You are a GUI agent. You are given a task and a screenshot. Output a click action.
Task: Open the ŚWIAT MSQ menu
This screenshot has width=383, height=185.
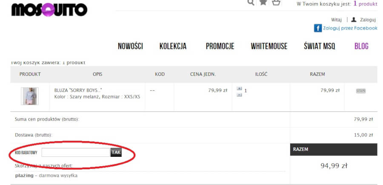click(320, 46)
